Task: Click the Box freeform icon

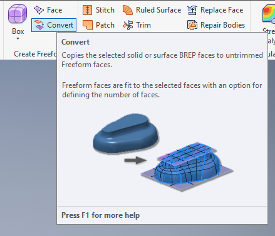Action: 18,14
